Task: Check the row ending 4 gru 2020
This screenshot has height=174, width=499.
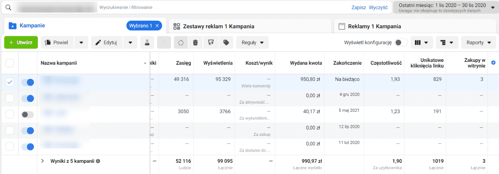Action: tap(10, 98)
